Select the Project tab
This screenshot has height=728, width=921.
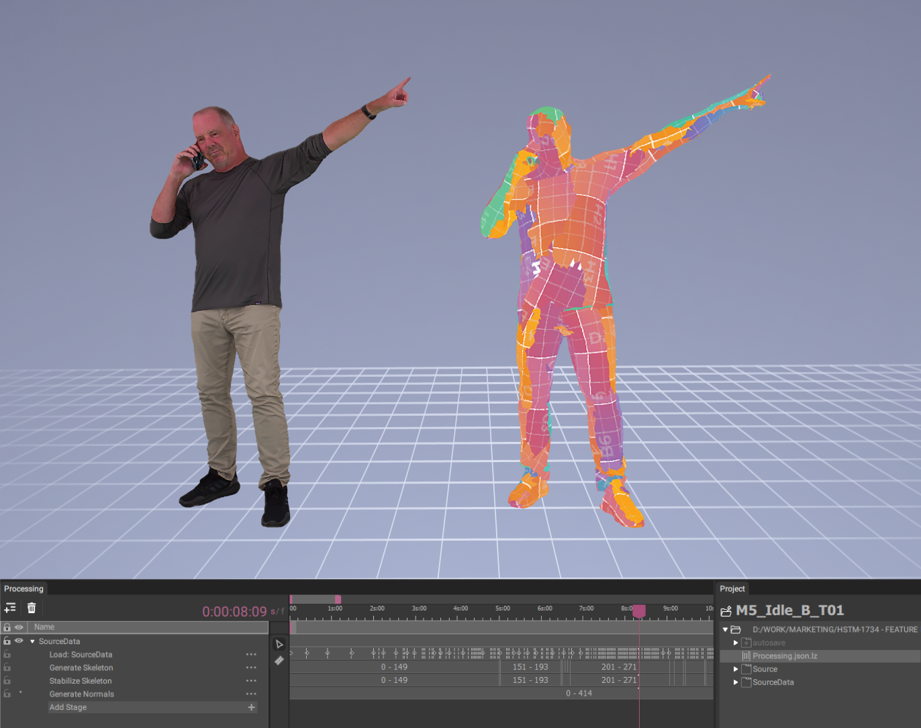click(x=732, y=589)
